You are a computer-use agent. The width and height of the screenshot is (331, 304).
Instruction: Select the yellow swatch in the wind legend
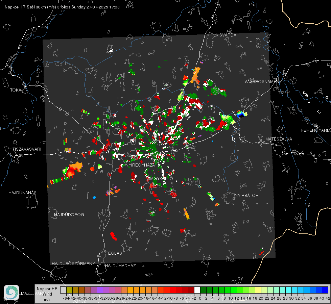(258, 290)
